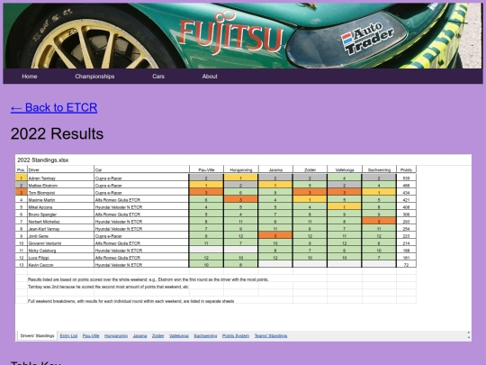Select the Maxime Martin driver cell
The height and width of the screenshot is (365, 486).
[61, 200]
